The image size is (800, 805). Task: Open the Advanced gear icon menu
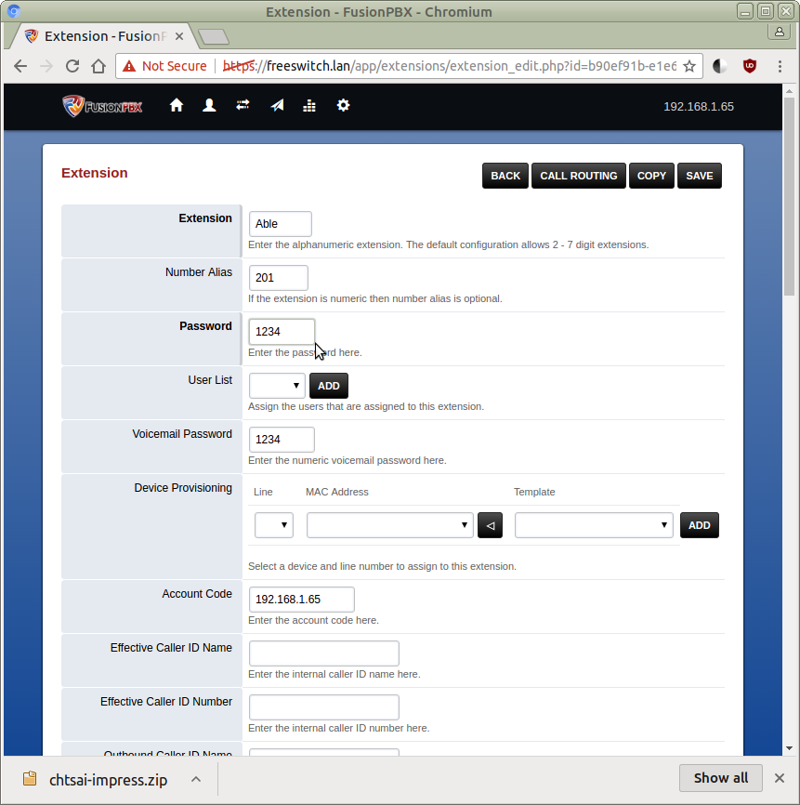tap(343, 106)
